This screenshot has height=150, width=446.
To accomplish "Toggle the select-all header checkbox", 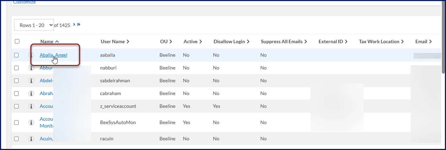I will 17,41.
